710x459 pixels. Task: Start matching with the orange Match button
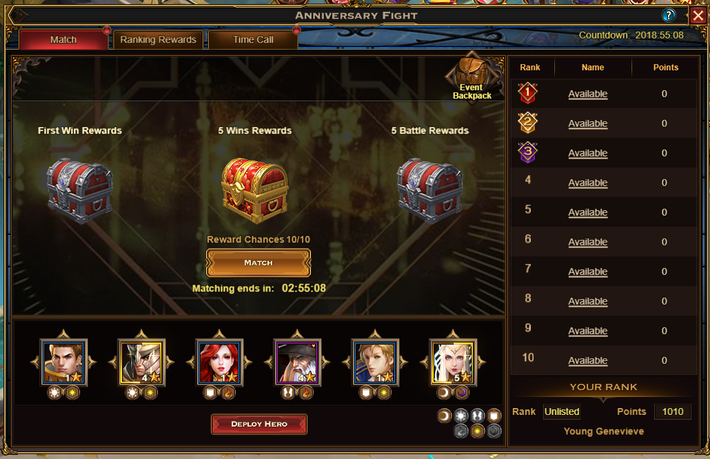(x=258, y=263)
